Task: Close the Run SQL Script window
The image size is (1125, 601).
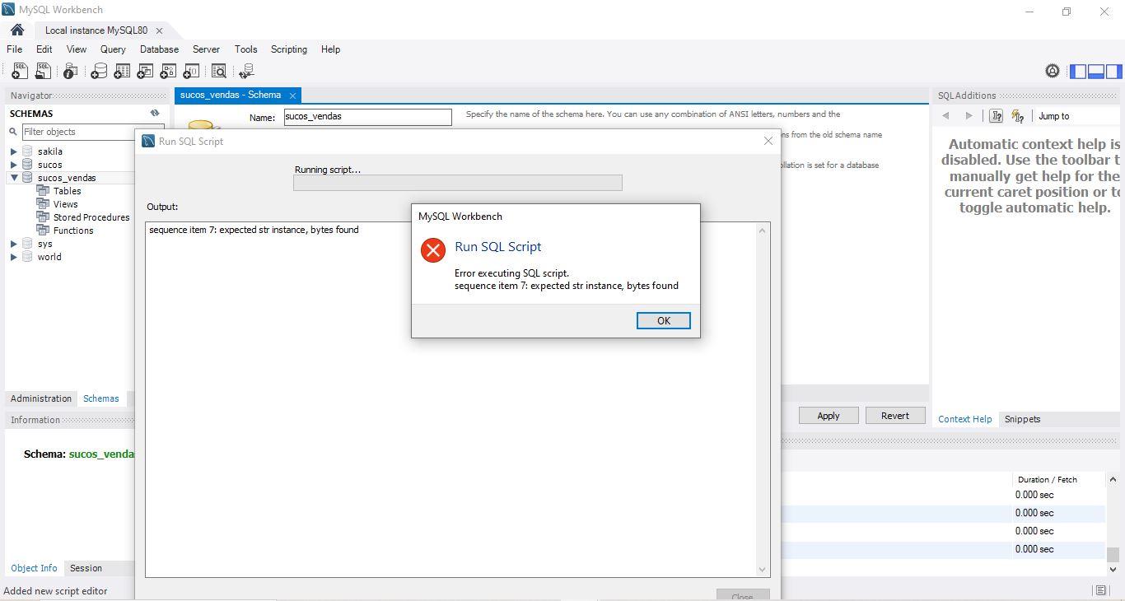Action: pos(768,141)
